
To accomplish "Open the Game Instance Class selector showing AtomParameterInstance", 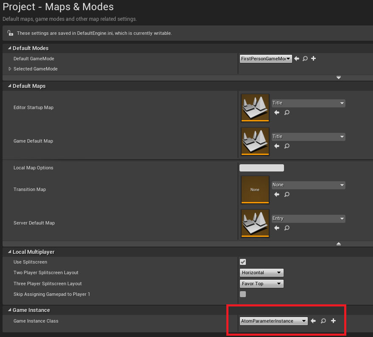I will 273,321.
